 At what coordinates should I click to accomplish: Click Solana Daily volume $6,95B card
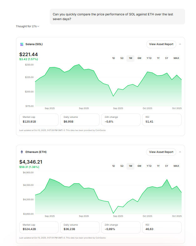80,119
